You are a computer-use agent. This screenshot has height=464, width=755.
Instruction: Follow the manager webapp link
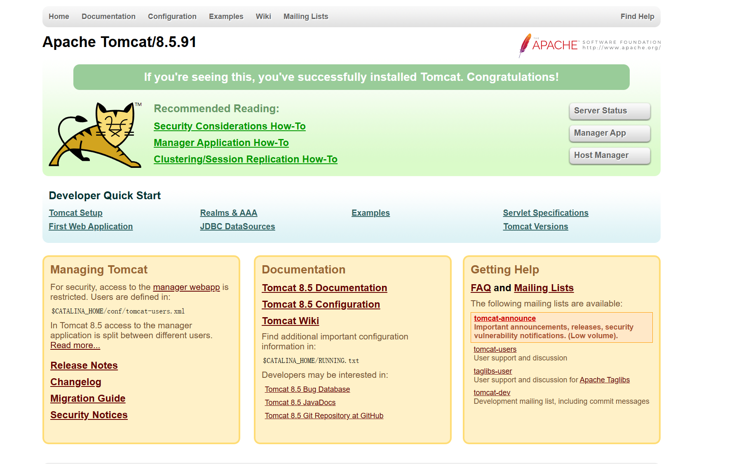186,287
